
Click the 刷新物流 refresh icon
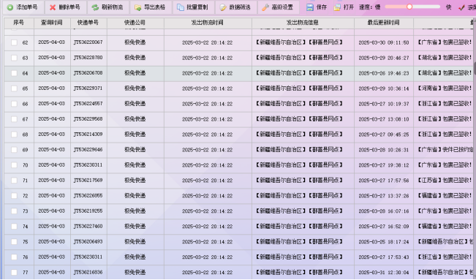pyautogui.click(x=95, y=7)
